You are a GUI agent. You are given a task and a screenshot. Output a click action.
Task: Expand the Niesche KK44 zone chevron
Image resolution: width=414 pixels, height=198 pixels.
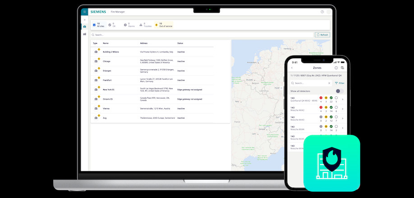(342, 128)
